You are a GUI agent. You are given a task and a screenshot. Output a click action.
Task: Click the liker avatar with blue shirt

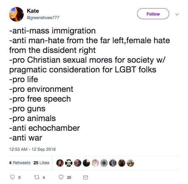[x=113, y=163]
